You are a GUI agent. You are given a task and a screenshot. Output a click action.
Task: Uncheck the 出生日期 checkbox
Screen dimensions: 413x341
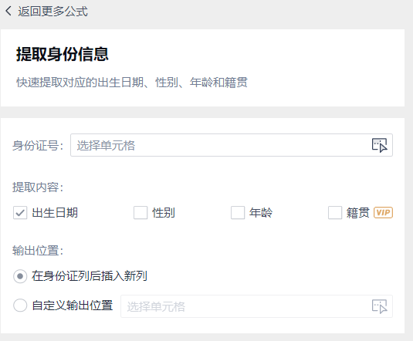(x=20, y=212)
